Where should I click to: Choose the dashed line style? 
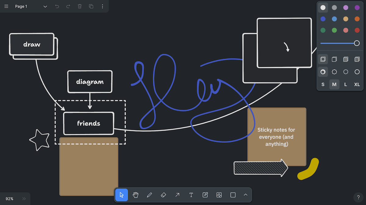tap(334, 72)
